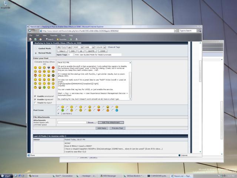The width and height of the screenshot is (237, 178).
Task: Toggle the Enable signature checkbox
Action: click(x=35, y=99)
